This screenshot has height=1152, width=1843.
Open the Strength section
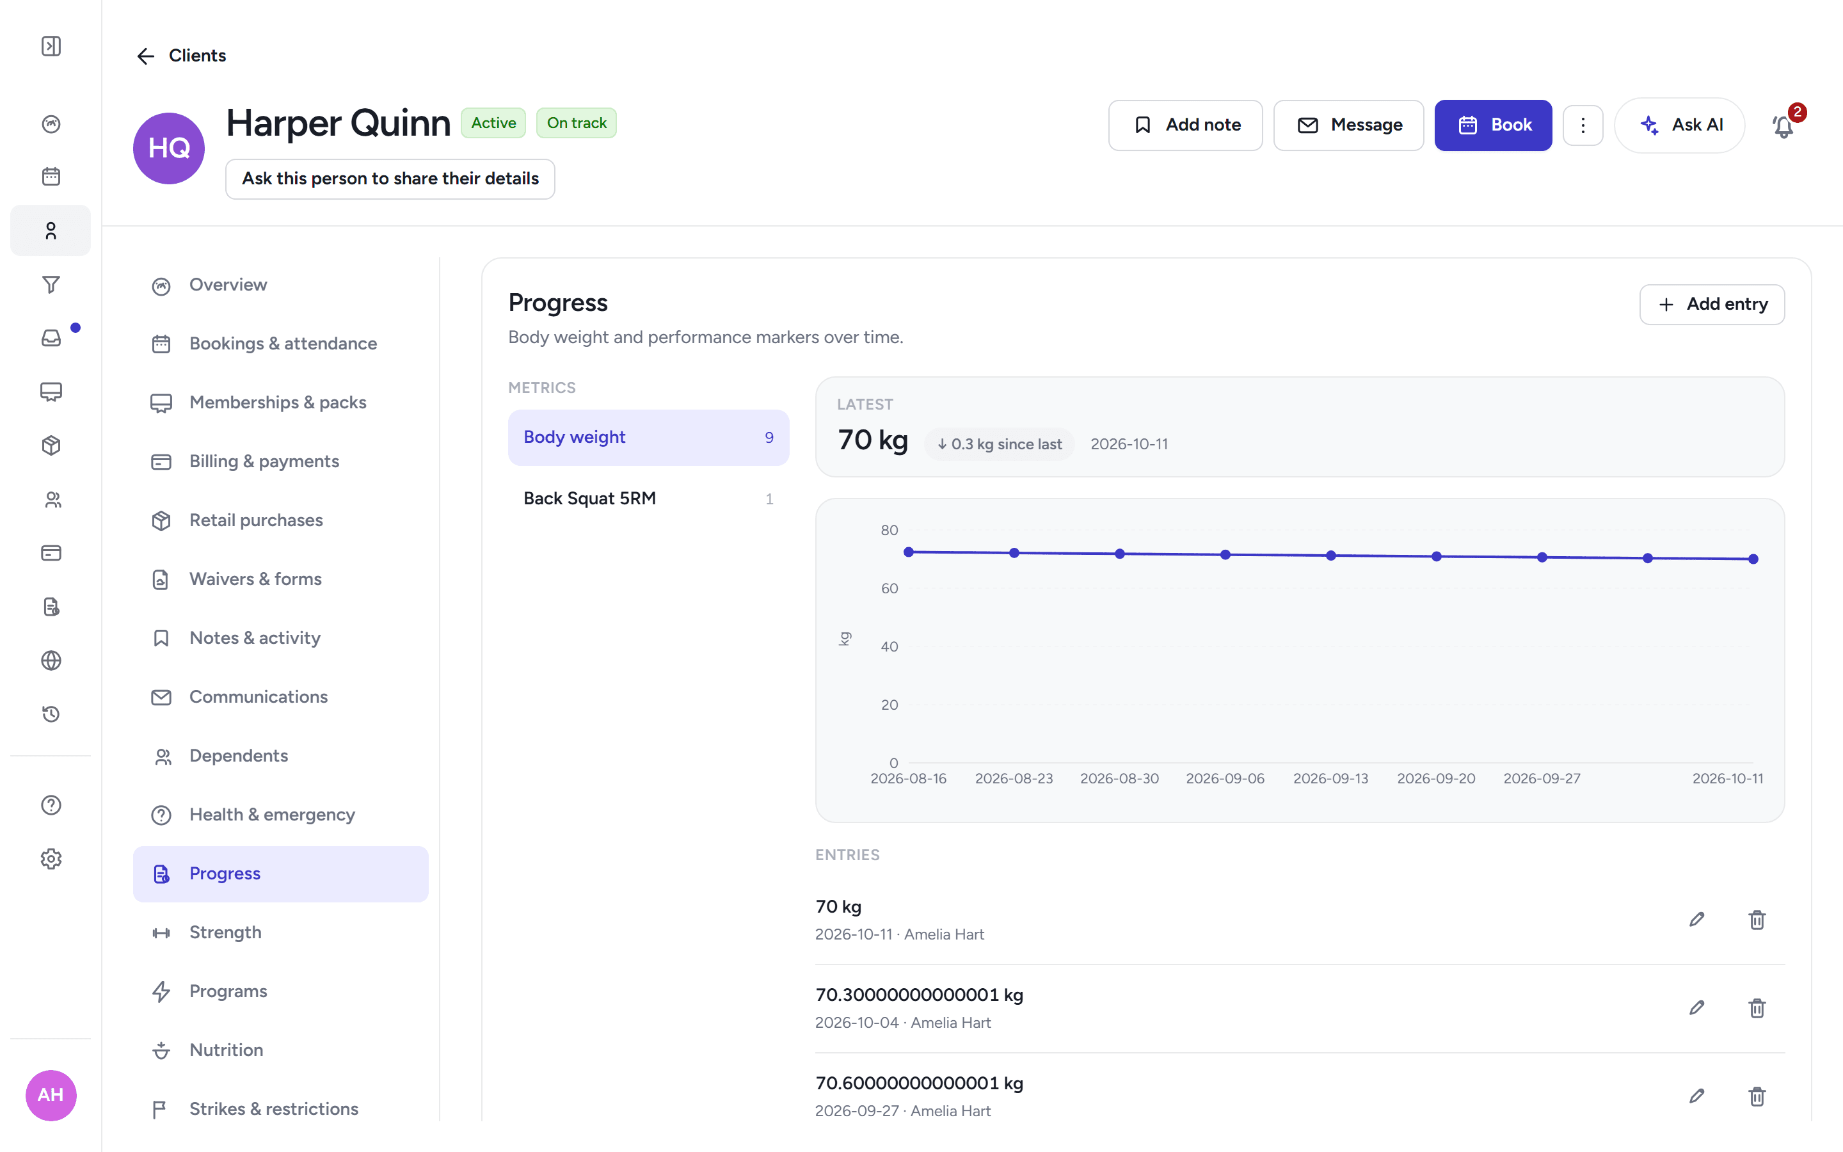[280, 932]
